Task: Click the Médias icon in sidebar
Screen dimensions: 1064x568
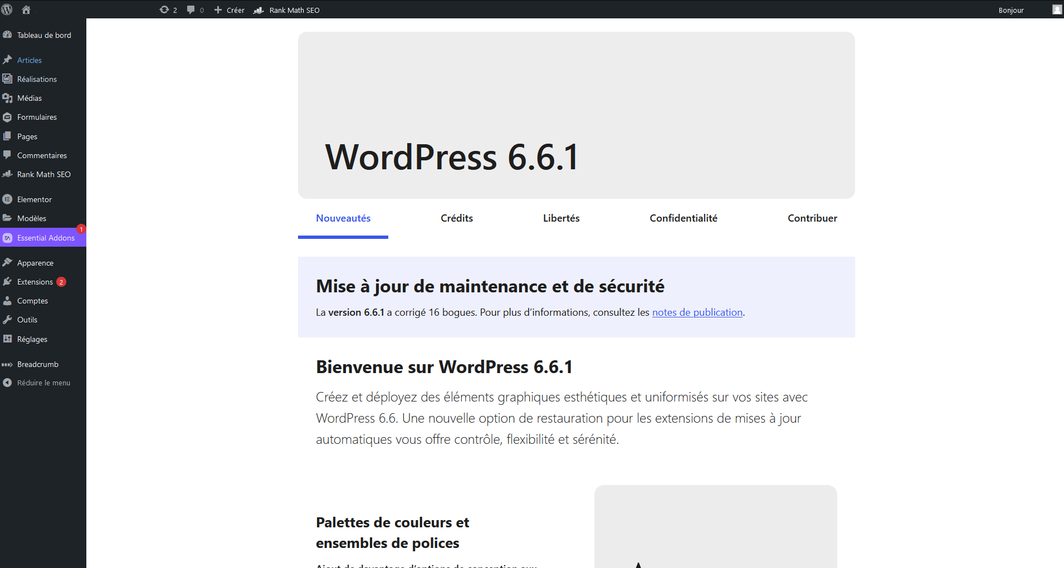Action: 7,98
